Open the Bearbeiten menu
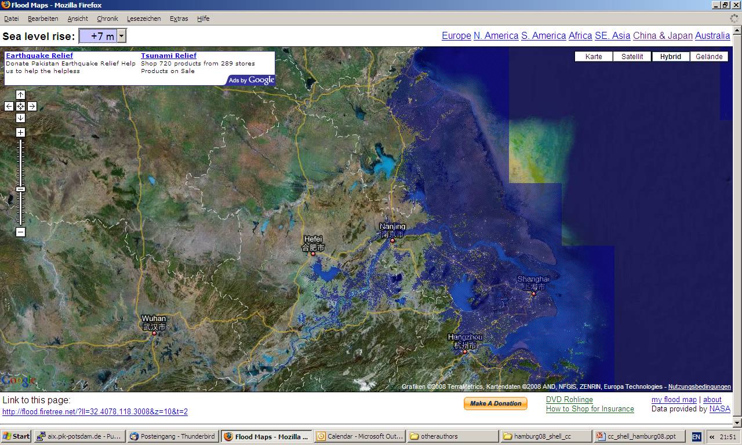The image size is (742, 445). click(43, 19)
